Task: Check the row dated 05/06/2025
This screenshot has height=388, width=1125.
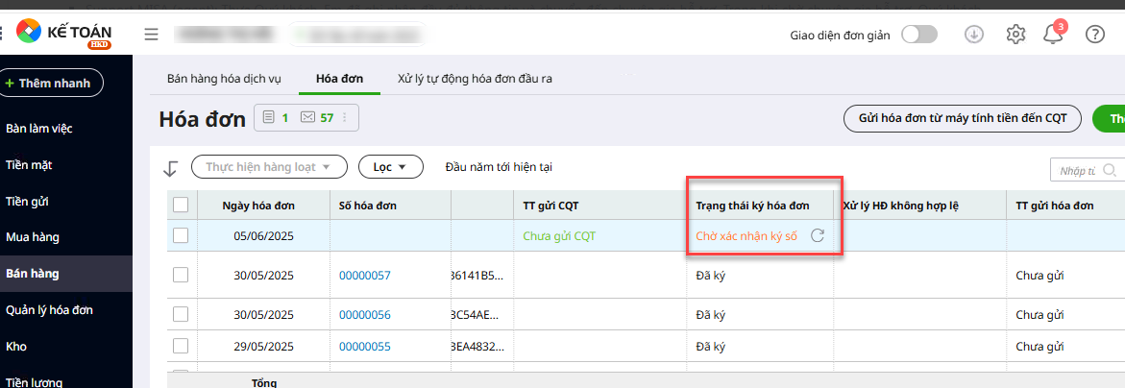Action: (181, 235)
